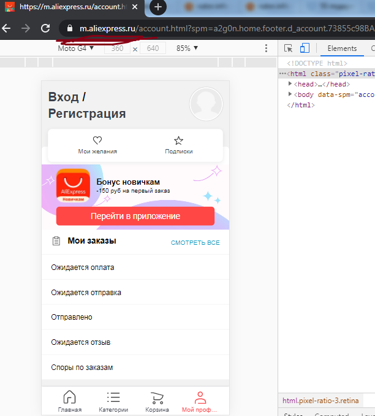375x416 pixels.
Task: Open the Ожидается отзыв row
Action: click(x=135, y=342)
